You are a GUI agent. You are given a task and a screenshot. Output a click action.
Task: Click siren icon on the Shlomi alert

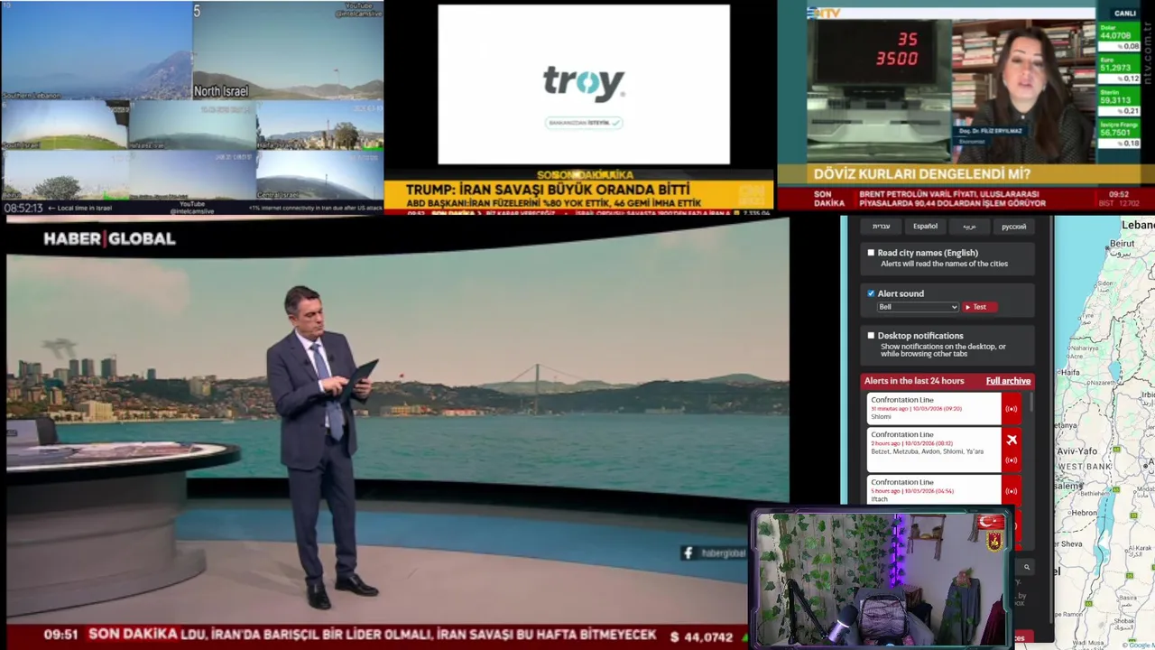pyautogui.click(x=1012, y=409)
